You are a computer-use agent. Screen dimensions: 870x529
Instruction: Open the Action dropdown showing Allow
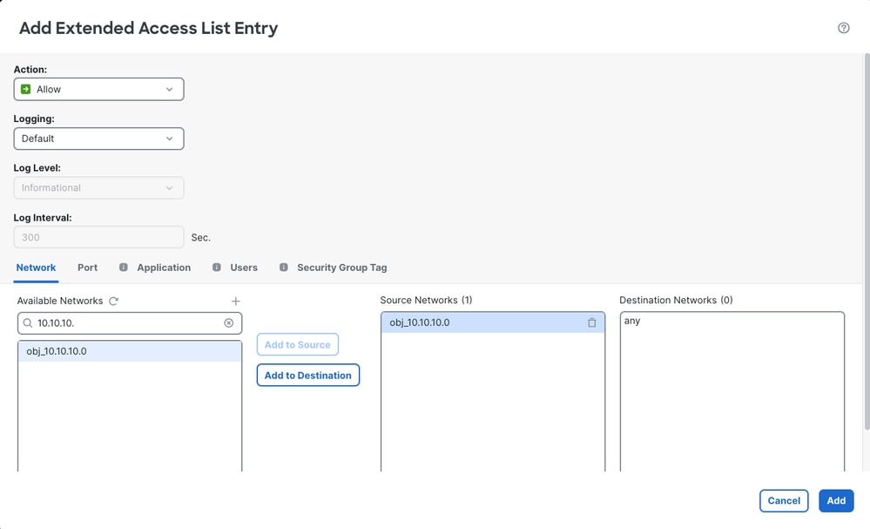98,90
